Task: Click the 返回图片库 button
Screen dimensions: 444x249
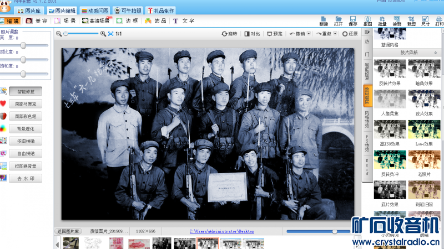Action: click(x=68, y=231)
